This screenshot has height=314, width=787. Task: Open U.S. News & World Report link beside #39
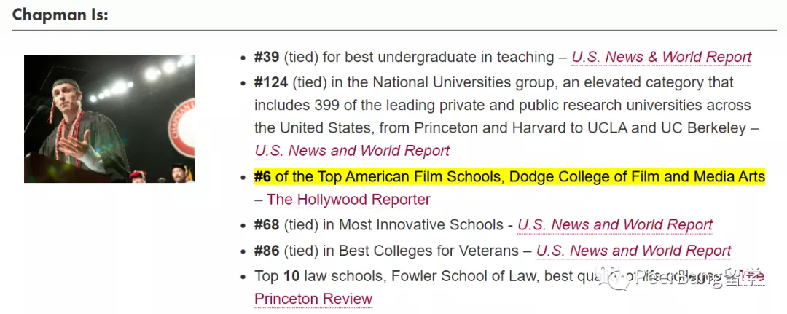tap(661, 57)
